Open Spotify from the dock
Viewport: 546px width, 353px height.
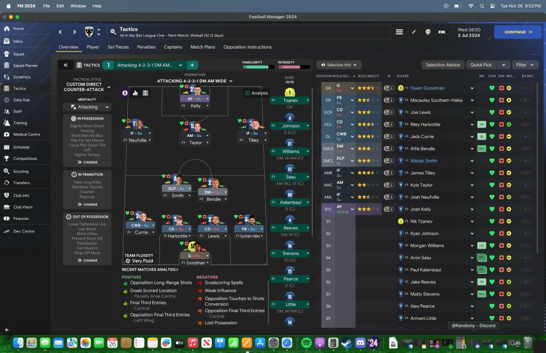coord(306,343)
